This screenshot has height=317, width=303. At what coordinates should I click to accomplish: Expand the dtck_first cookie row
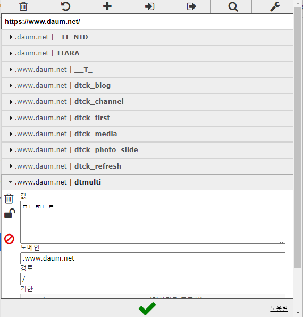point(147,118)
